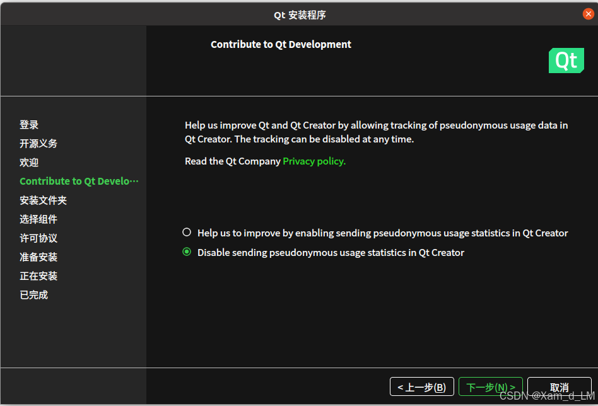Select the 已完成 step in sidebar
The width and height of the screenshot is (598, 406).
pos(34,295)
